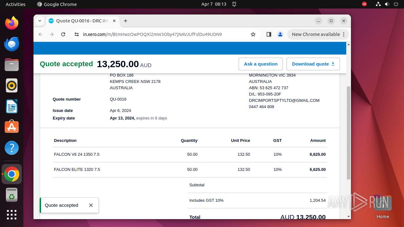Click the Unit Price column header
Image resolution: width=404 pixels, height=227 pixels.
coord(241,141)
